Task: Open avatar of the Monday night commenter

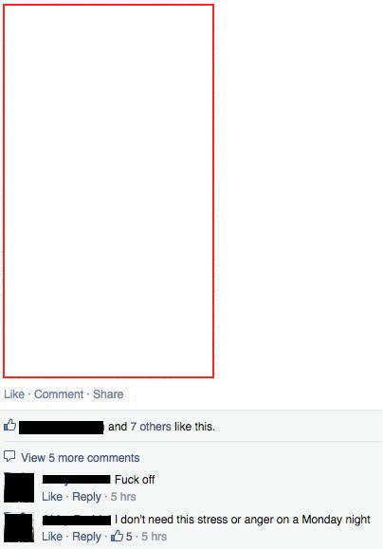Action: point(19,527)
